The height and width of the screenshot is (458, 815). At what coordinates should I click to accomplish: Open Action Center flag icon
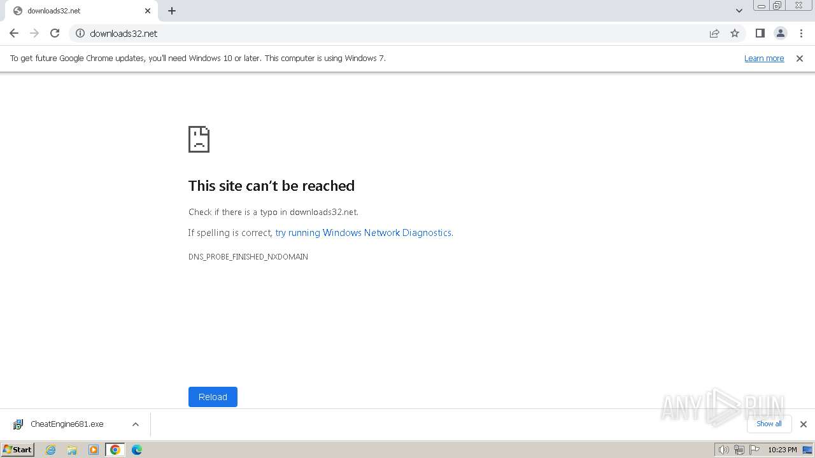(754, 450)
